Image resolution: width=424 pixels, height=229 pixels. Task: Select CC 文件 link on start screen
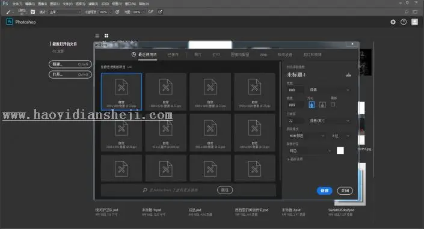pyautogui.click(x=58, y=51)
